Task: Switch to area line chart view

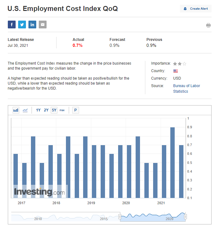Action: click(x=25, y=110)
